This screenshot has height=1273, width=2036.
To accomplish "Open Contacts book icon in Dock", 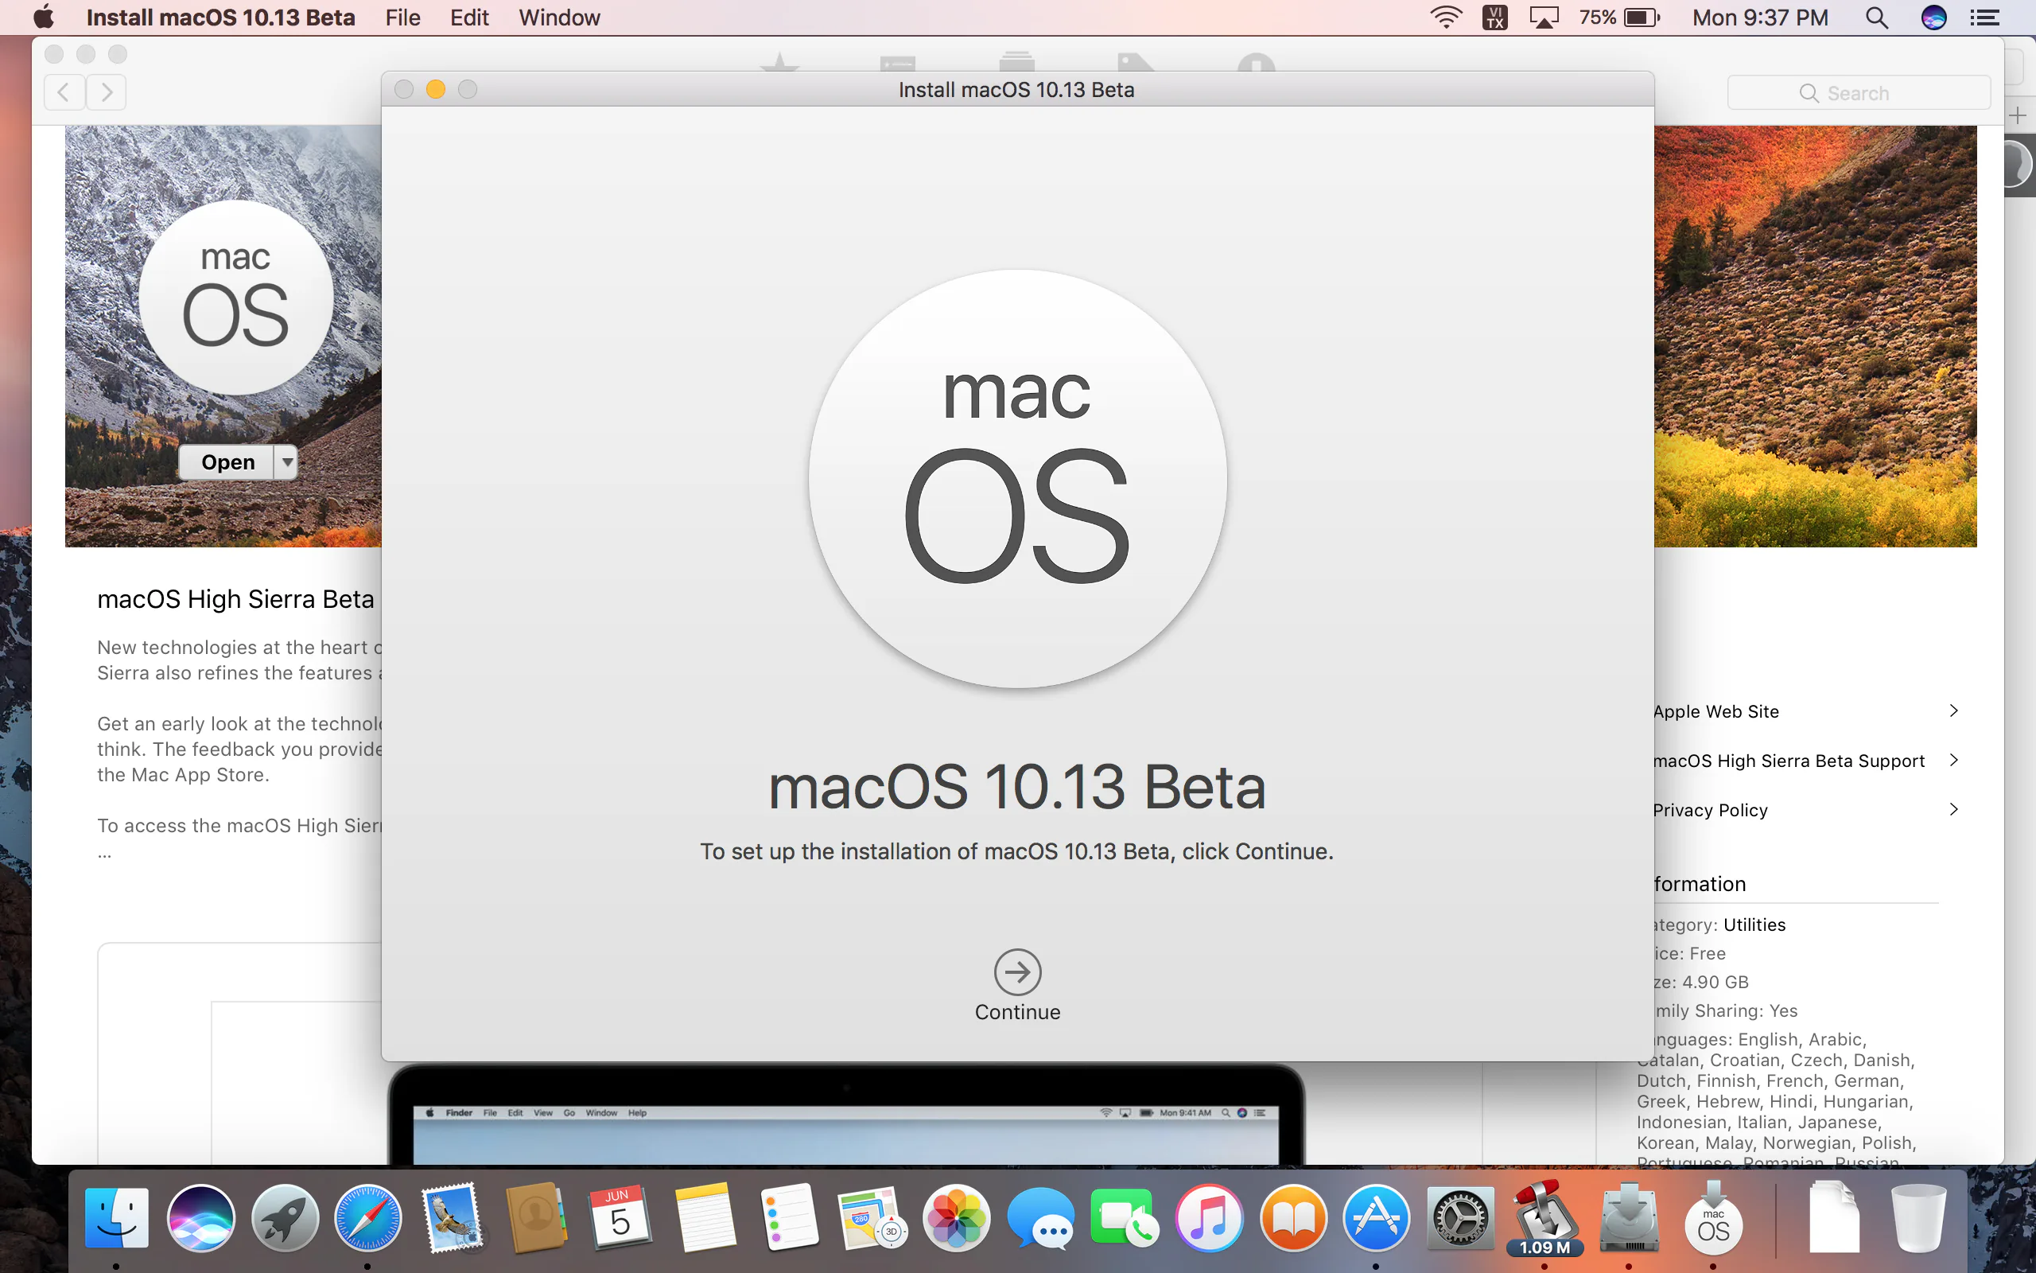I will coord(536,1217).
